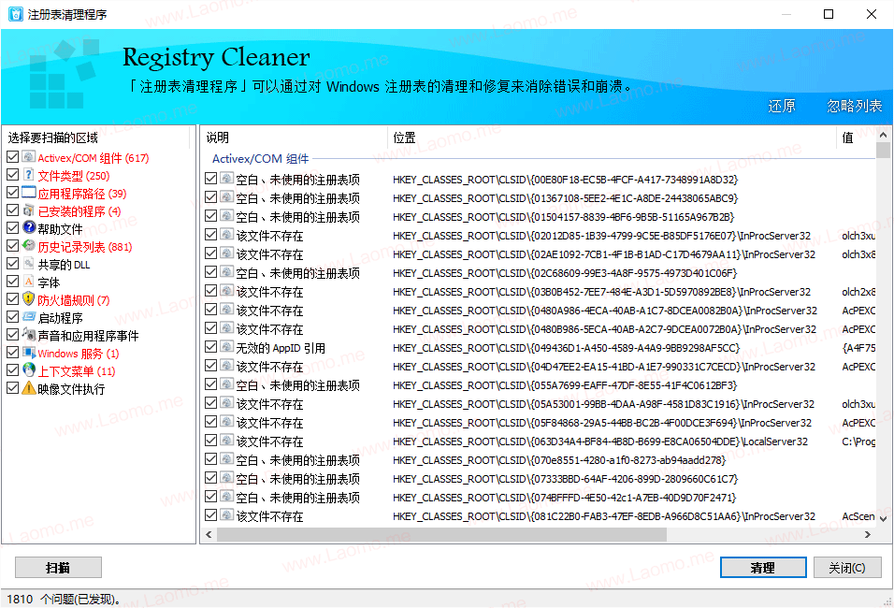The image size is (894, 608).
Task: Click the 已安装的程序 icon
Action: (x=28, y=210)
